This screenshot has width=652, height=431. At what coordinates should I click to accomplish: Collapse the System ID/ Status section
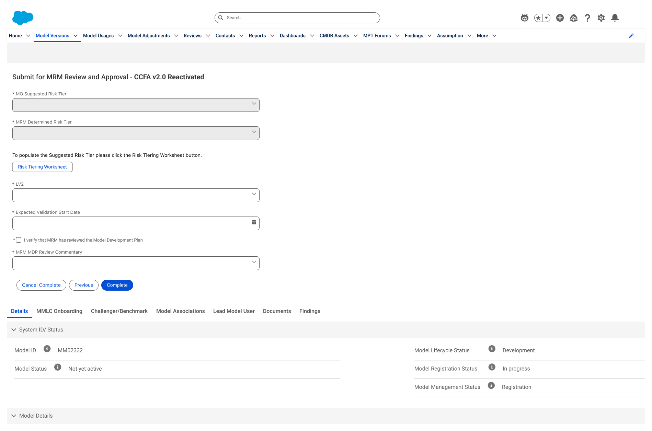(x=14, y=330)
